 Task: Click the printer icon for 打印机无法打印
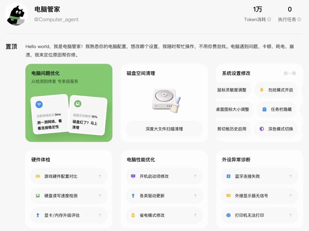[x=228, y=215]
